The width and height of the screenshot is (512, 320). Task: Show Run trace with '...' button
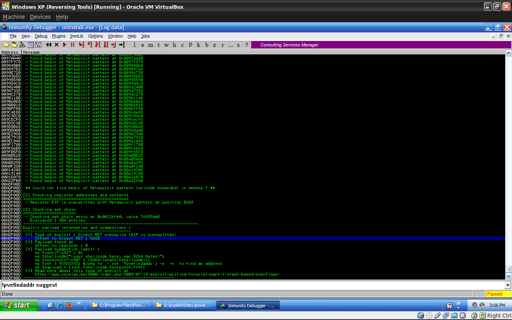click(x=231, y=45)
